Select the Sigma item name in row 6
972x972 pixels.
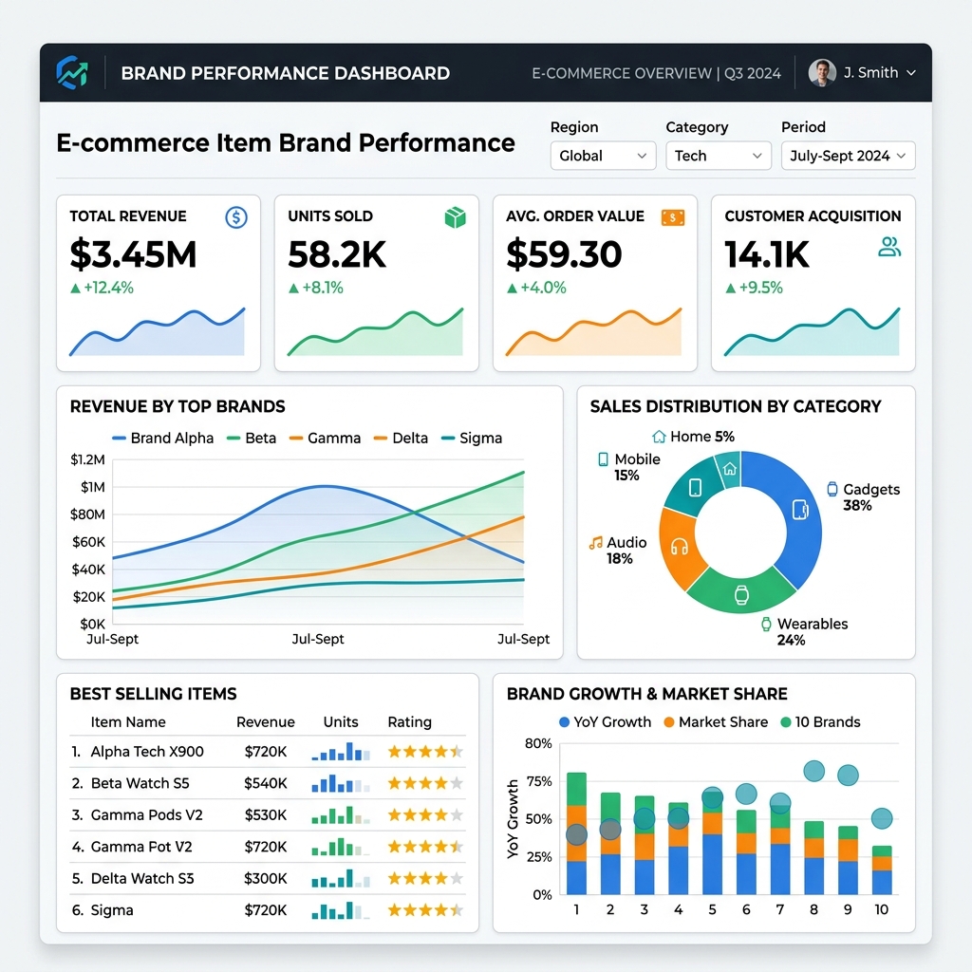[x=112, y=910]
